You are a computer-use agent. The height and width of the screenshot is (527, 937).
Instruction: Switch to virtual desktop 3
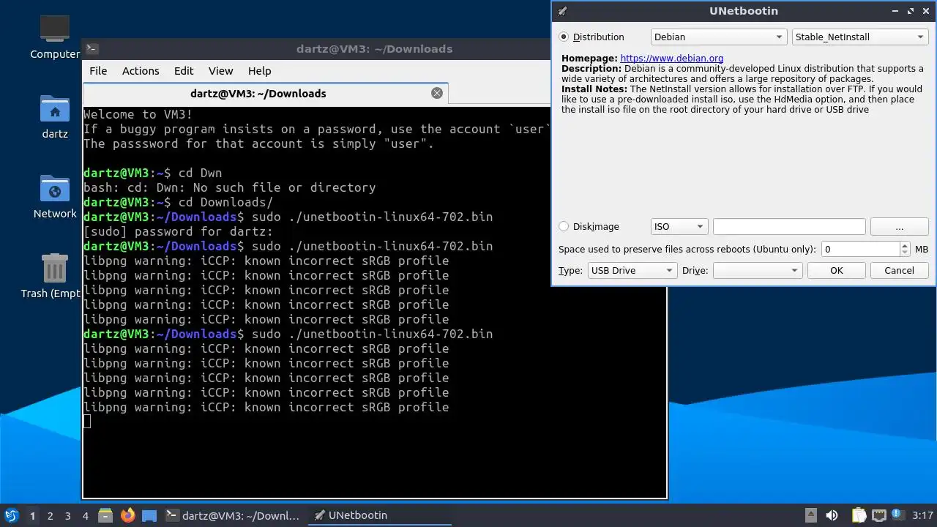coord(67,515)
